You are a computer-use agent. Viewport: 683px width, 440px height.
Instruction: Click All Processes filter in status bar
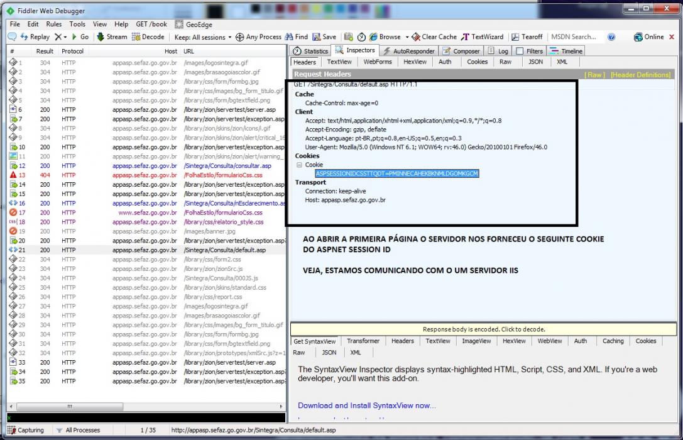pos(79,430)
